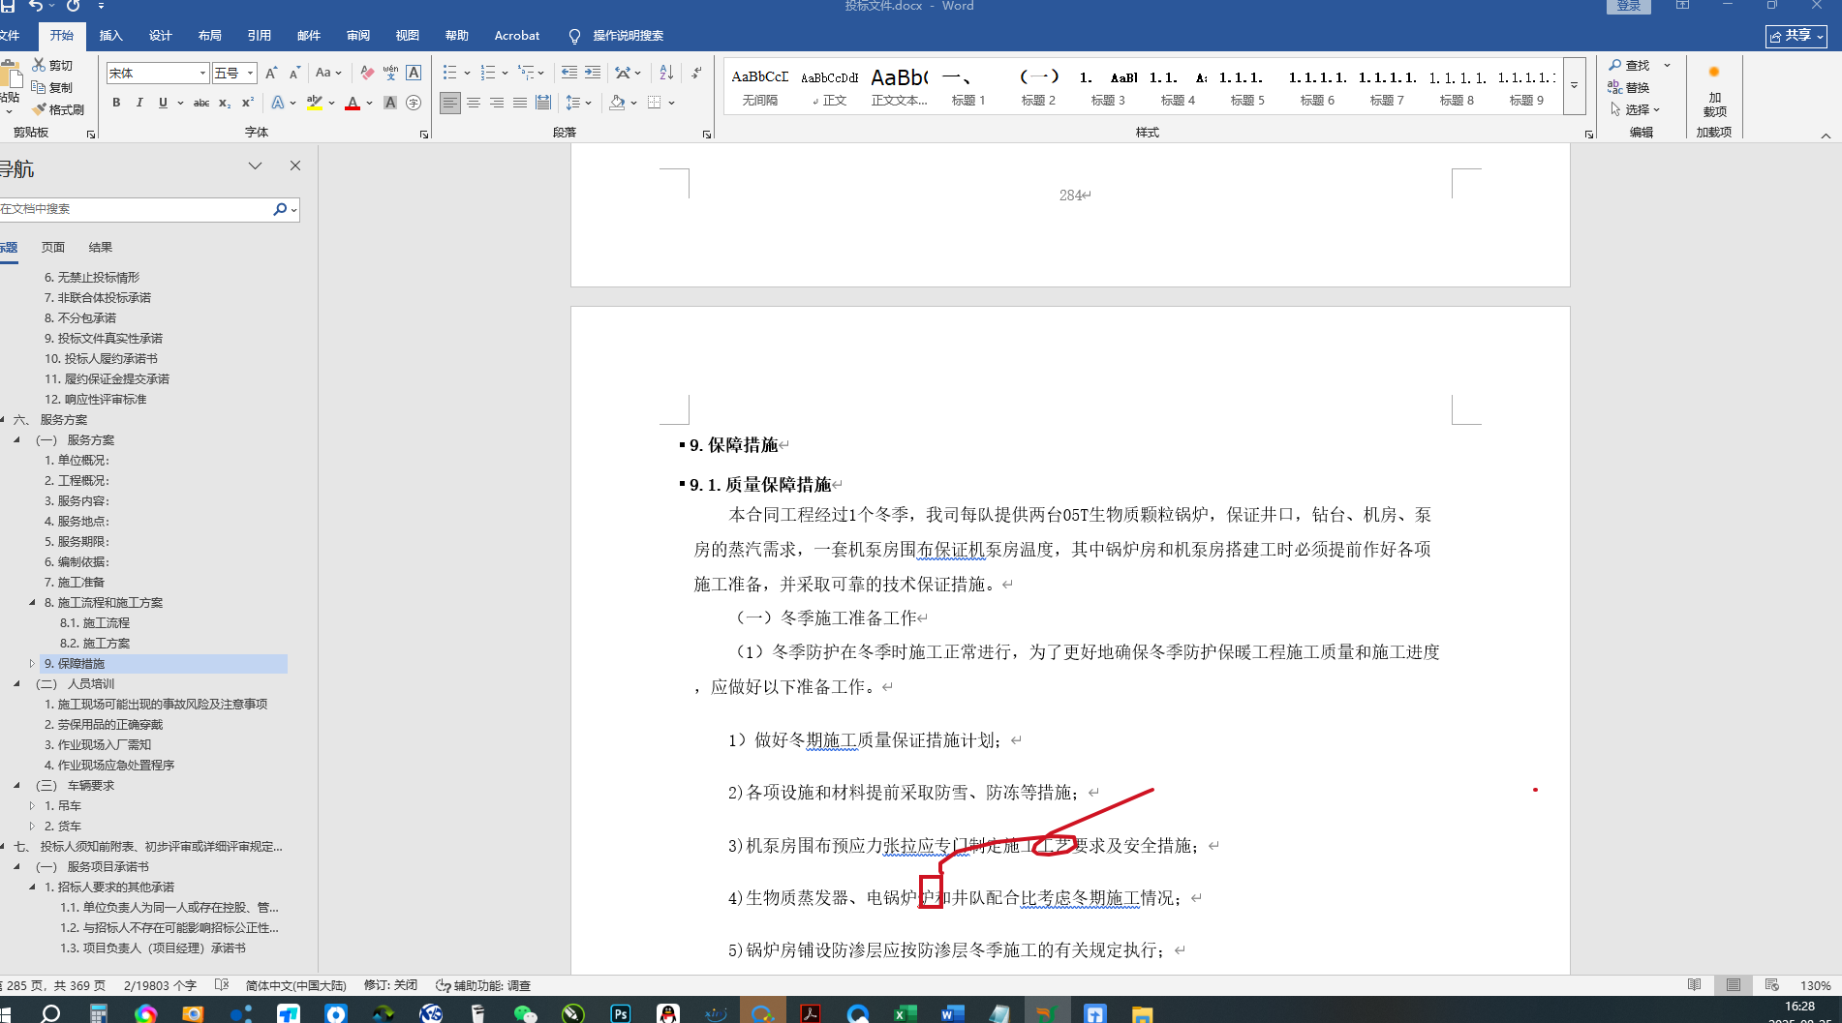Apply the 无间隔 style

pyautogui.click(x=760, y=86)
